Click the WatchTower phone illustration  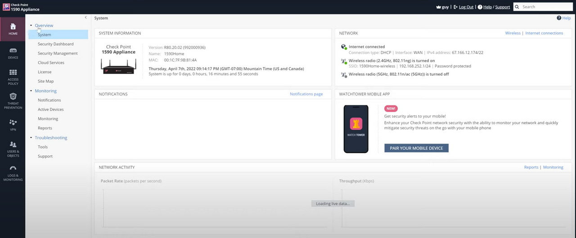pyautogui.click(x=356, y=129)
